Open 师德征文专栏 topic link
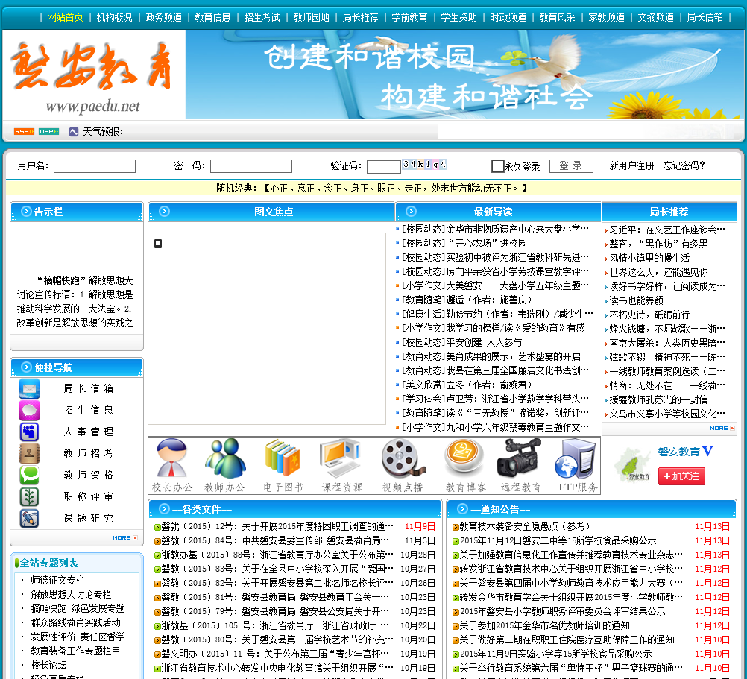The image size is (747, 679). [57, 580]
